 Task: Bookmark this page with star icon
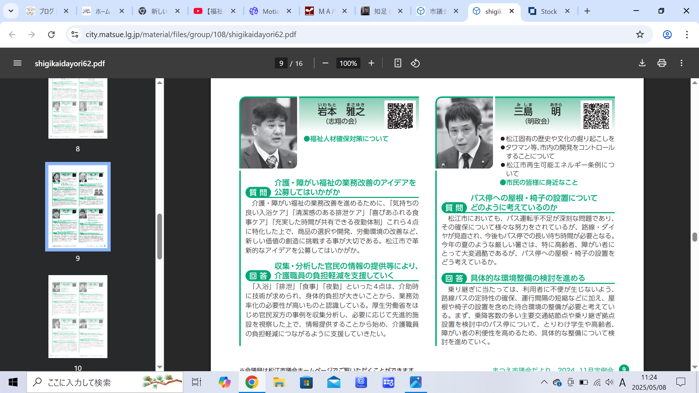640,35
